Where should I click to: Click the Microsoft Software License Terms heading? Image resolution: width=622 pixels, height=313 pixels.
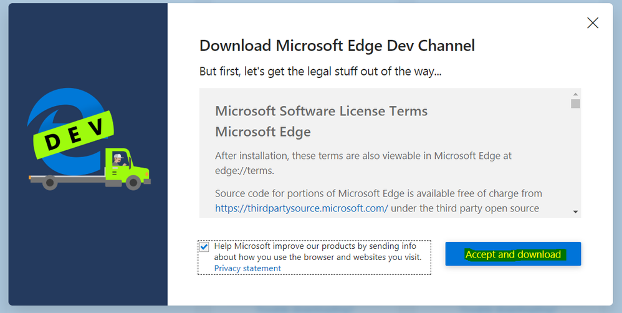(321, 112)
